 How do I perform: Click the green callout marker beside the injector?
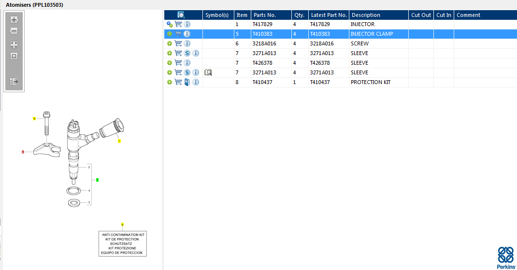(x=97, y=180)
